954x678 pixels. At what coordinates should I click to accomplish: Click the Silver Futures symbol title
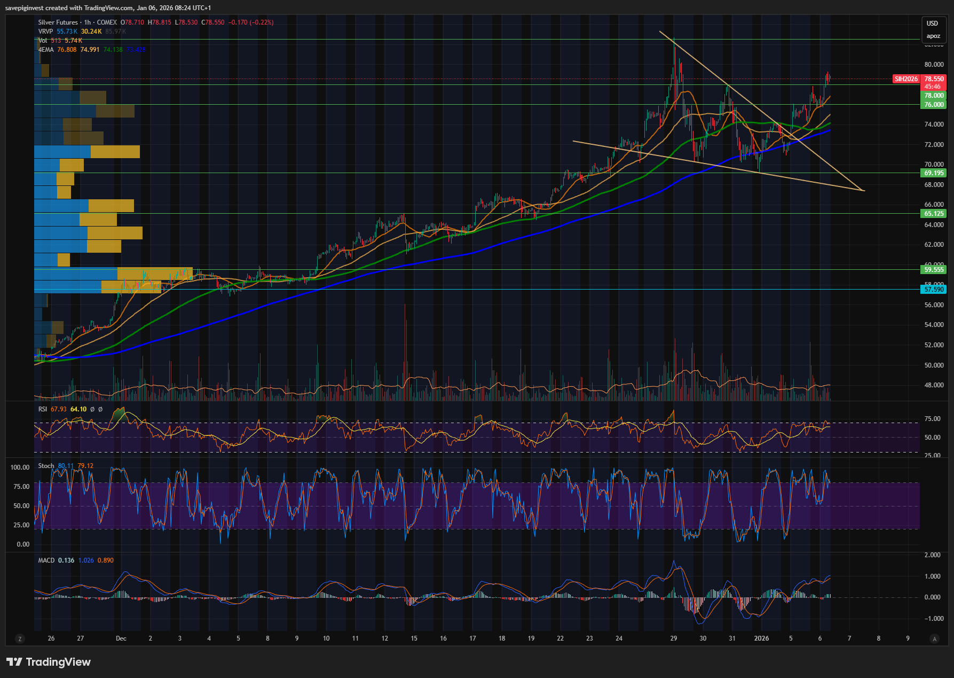pyautogui.click(x=58, y=22)
